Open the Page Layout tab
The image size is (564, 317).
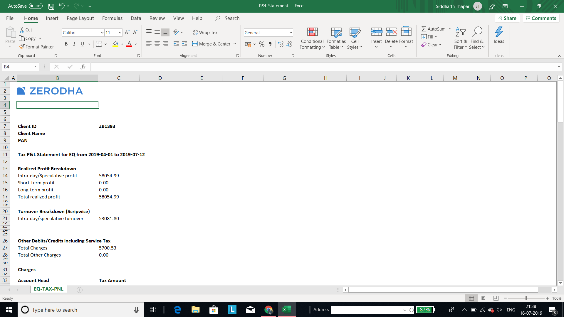click(80, 18)
